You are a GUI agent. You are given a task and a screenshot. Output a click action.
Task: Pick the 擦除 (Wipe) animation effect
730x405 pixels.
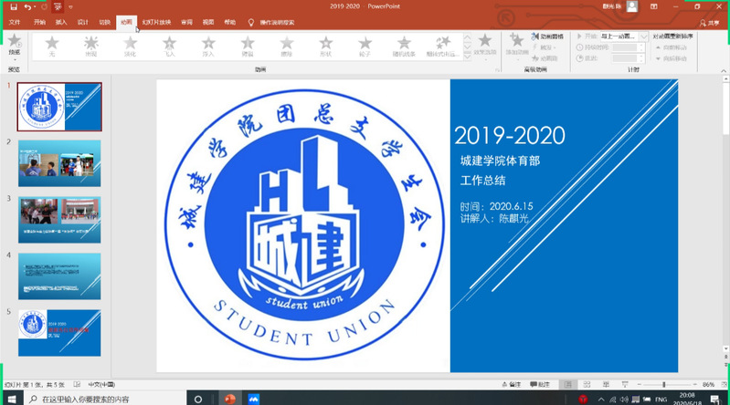click(287, 46)
